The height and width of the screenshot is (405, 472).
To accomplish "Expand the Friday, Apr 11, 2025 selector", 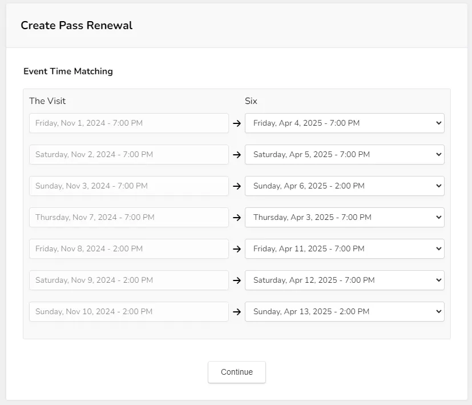I will [x=344, y=248].
